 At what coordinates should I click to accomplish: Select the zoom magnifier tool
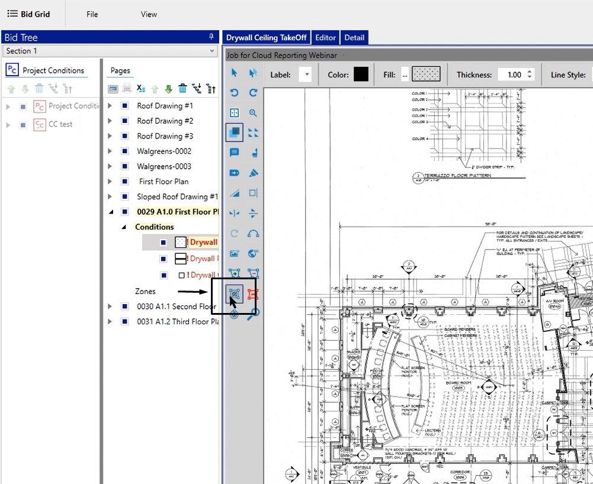tap(253, 113)
